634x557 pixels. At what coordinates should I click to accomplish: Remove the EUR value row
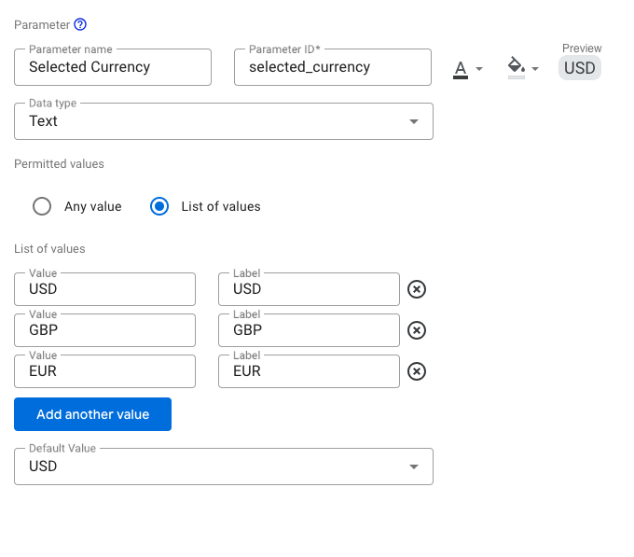[418, 371]
